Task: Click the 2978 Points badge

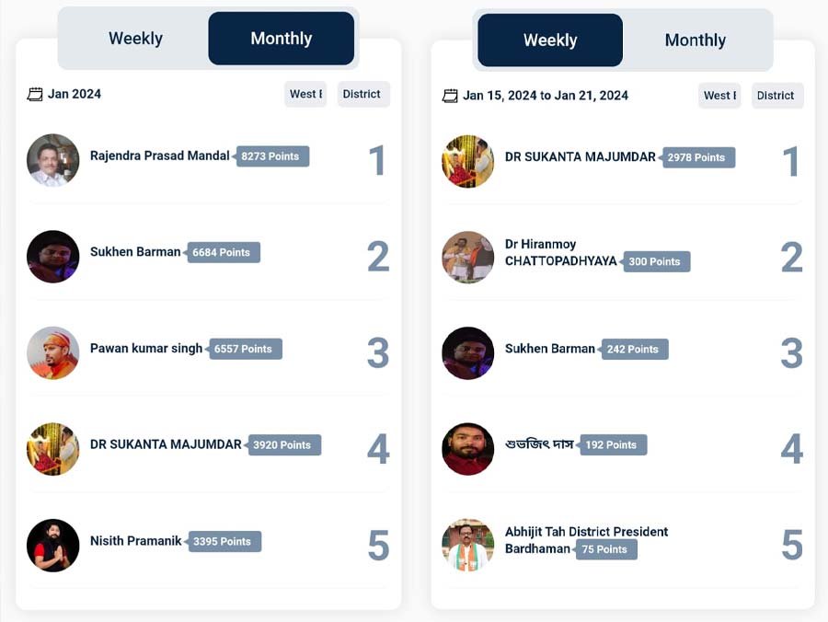Action: pyautogui.click(x=697, y=157)
